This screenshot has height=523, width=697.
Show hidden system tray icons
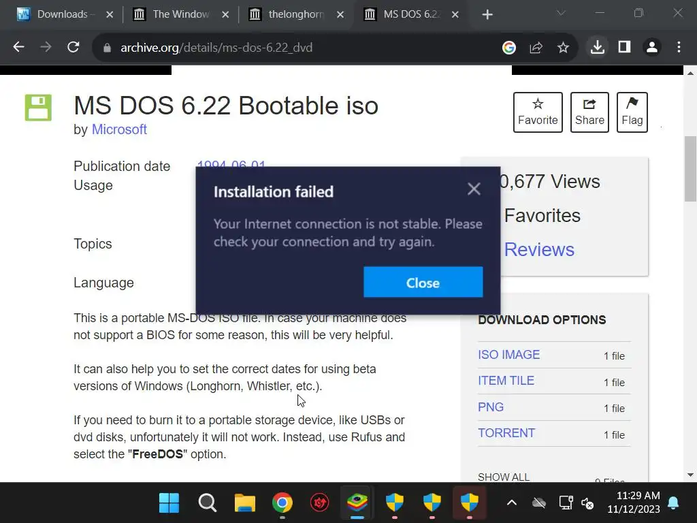point(512,503)
